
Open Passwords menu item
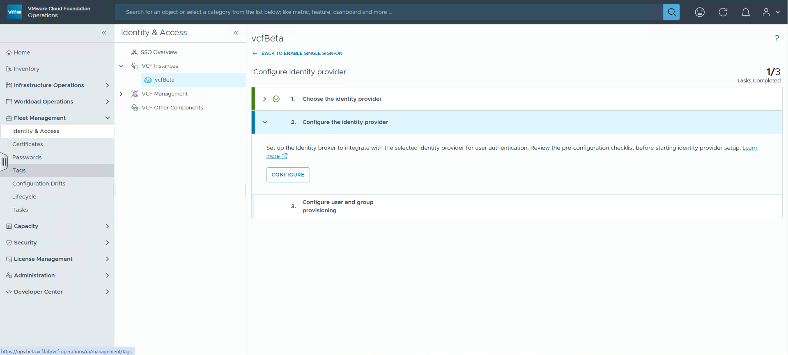click(57, 157)
